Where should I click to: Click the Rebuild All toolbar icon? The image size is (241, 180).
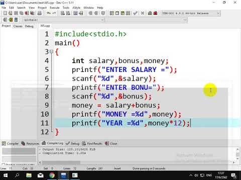point(128,13)
